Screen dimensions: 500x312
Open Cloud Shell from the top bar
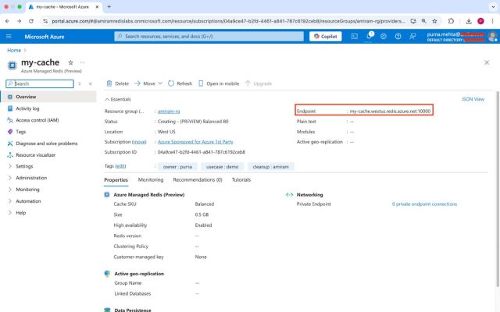(x=354, y=37)
